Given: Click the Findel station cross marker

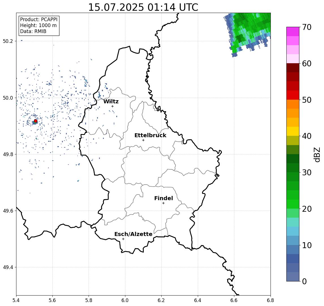Looking at the screenshot, I should (163, 203).
